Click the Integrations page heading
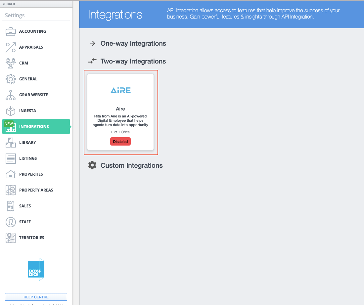Image resolution: width=364 pixels, height=305 pixels. tap(115, 15)
